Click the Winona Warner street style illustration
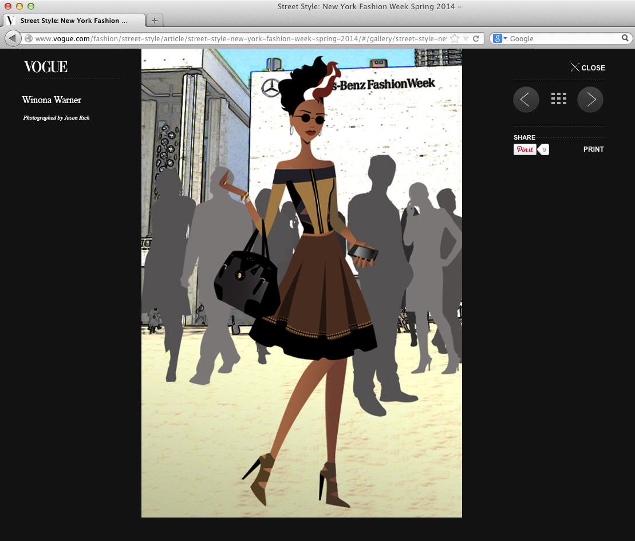The image size is (635, 541). [302, 283]
